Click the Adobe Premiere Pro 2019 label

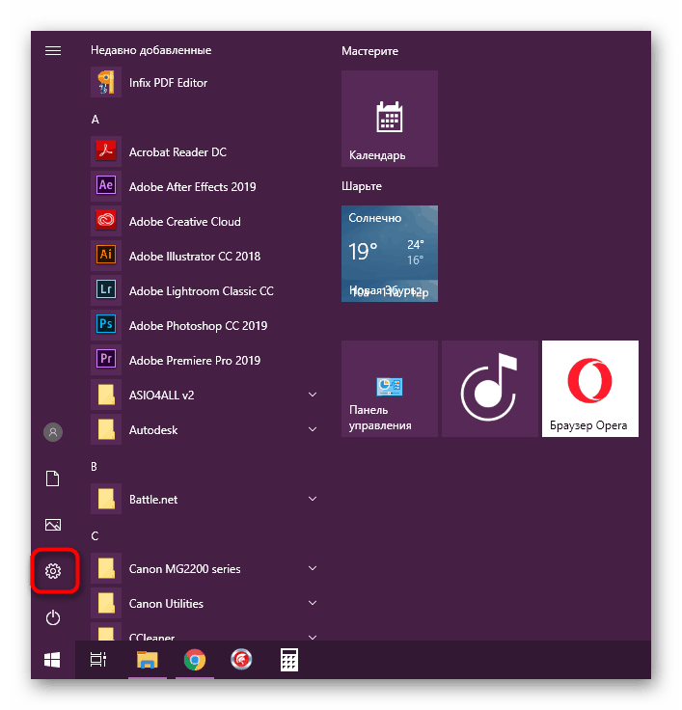tap(195, 361)
